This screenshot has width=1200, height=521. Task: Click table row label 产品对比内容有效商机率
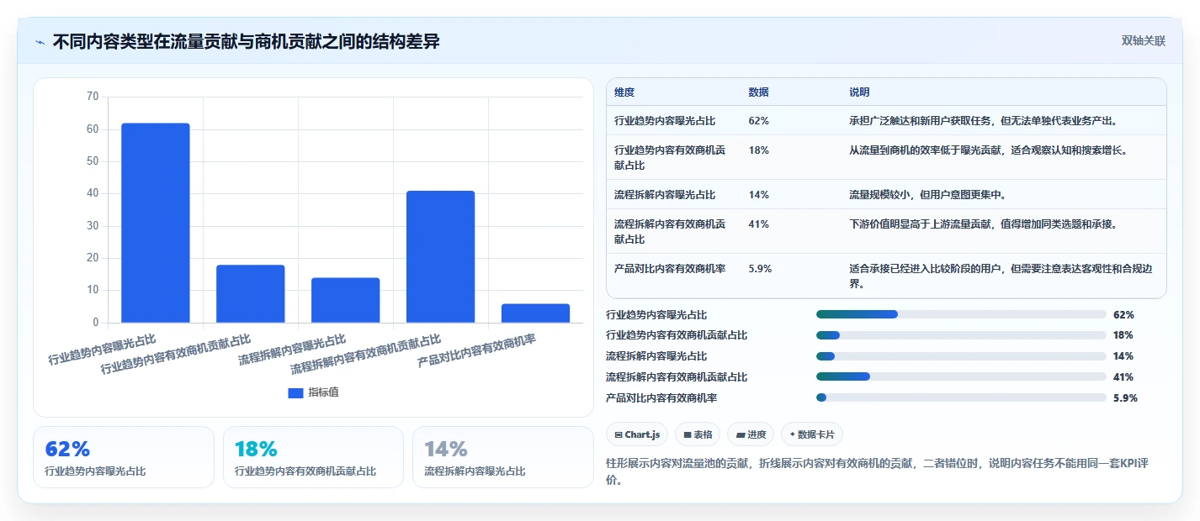[670, 269]
